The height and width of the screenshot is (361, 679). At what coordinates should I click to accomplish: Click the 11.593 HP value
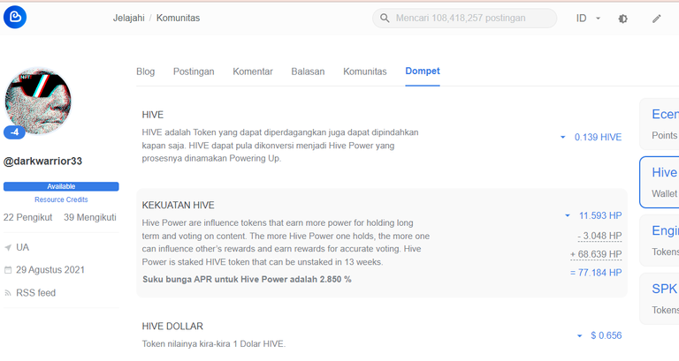[x=600, y=215]
